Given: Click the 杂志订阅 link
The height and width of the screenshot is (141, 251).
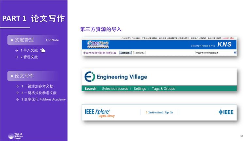Looking at the screenshot, I should point(212,38).
